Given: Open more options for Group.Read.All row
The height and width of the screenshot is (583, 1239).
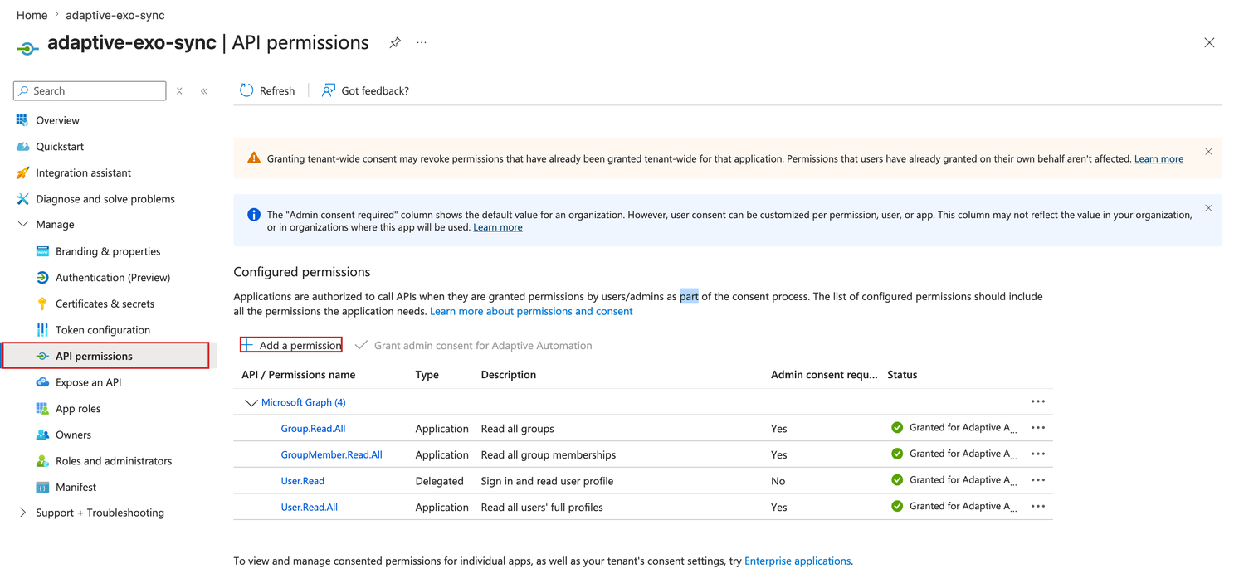Looking at the screenshot, I should click(1038, 428).
